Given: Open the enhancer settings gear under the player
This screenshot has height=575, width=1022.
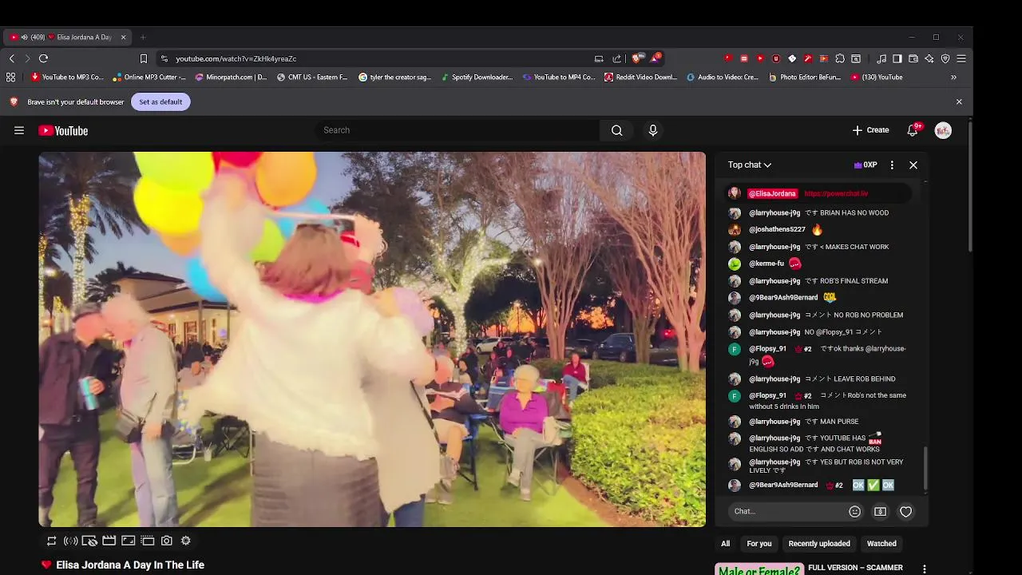Looking at the screenshot, I should pyautogui.click(x=186, y=541).
